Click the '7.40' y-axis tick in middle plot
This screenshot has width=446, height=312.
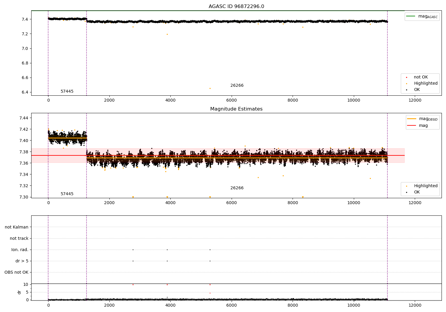coord(23,141)
